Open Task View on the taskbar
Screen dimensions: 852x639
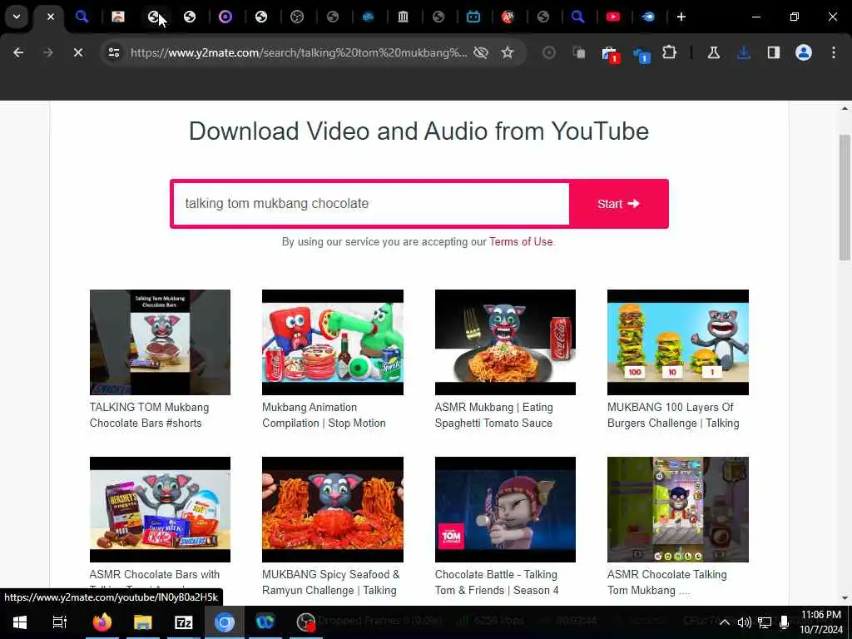(60, 622)
